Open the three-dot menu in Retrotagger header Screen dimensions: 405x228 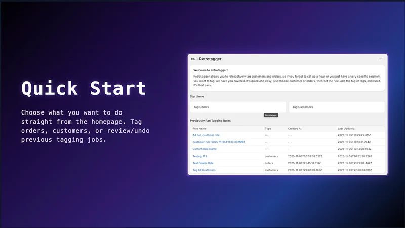[x=382, y=59]
